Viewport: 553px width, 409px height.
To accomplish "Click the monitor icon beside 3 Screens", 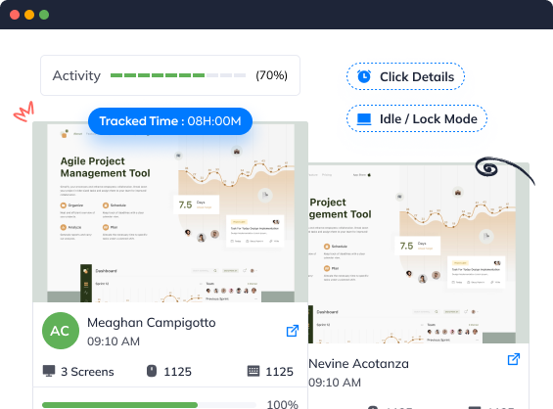I will 49,371.
